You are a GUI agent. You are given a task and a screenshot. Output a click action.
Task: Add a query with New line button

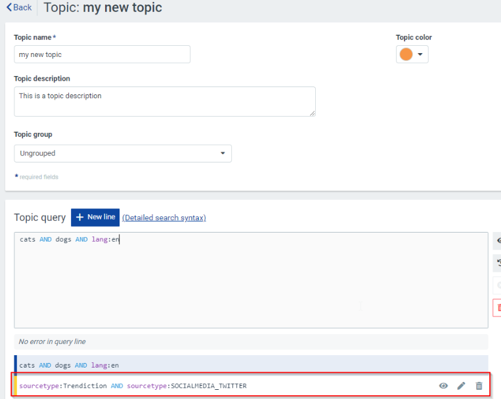coord(95,218)
